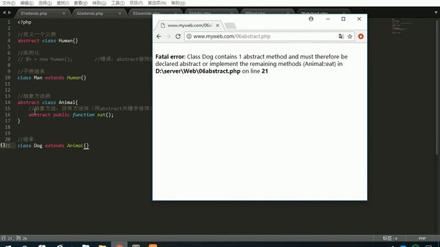The height and width of the screenshot is (247, 440).
Task: Click the tab size indicator in status bar
Action: 390,238
